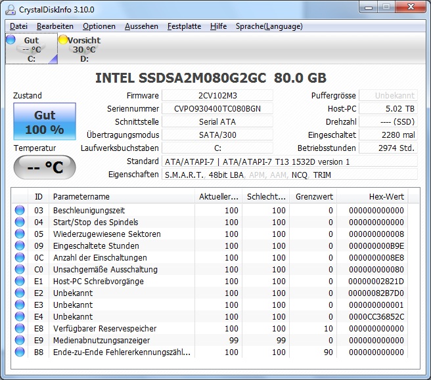Click the Puffergrösse field Unbekannt

[x=388, y=96]
